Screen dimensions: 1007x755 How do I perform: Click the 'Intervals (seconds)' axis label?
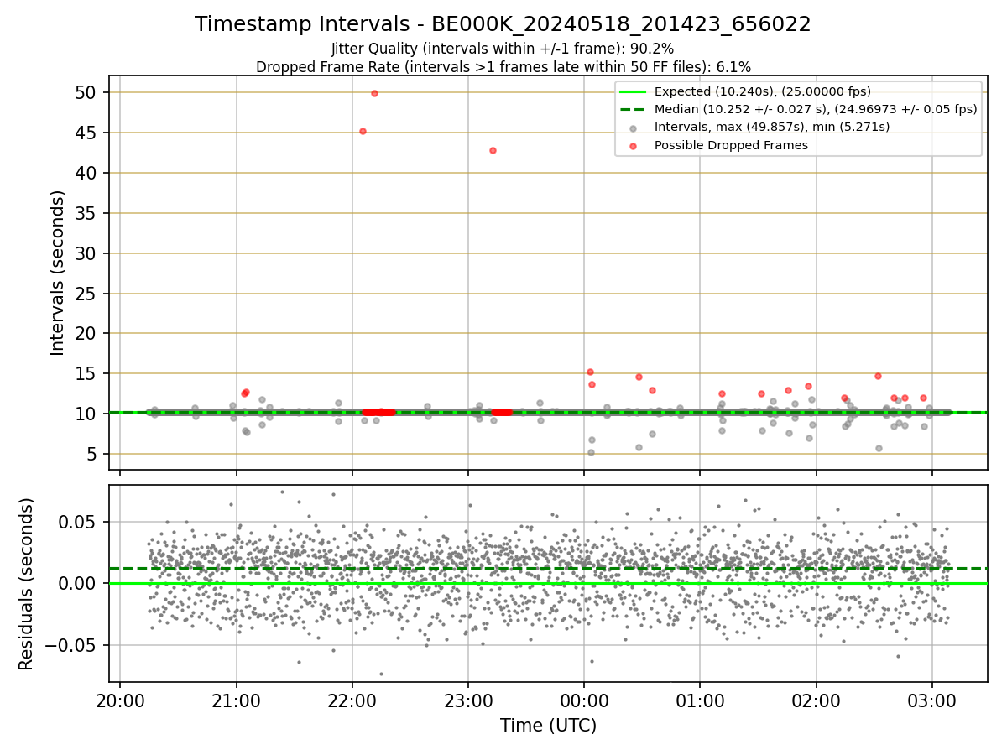(x=57, y=273)
